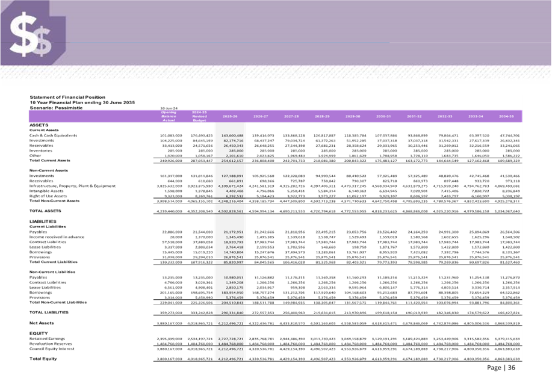The image size is (552, 390).
Task: Select 'Opening Balance Actual' column header
Action: tap(169, 116)
